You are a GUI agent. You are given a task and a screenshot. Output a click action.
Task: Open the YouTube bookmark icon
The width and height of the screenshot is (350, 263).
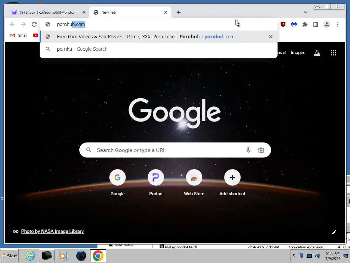coord(35,35)
